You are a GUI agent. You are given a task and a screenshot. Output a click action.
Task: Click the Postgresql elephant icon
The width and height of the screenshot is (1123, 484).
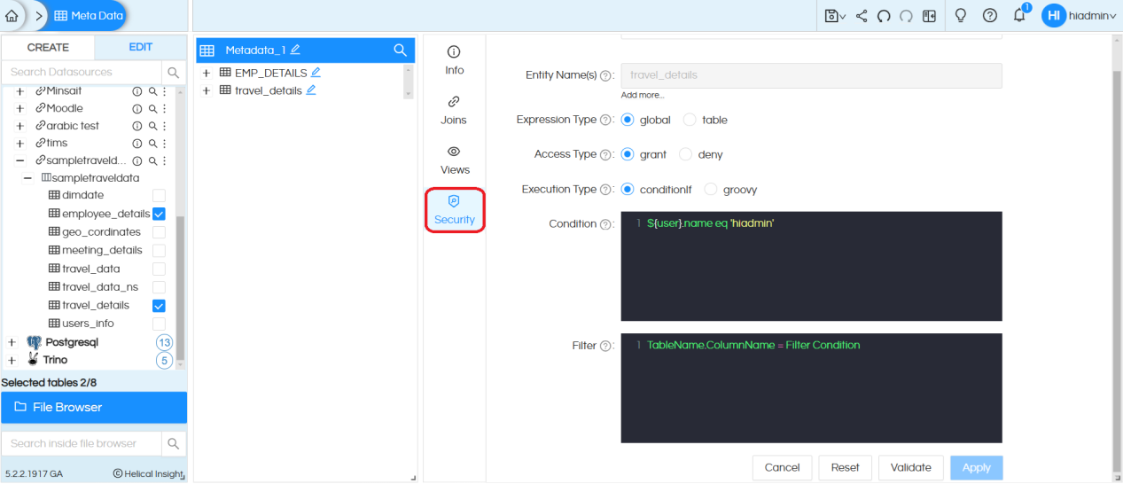click(34, 342)
